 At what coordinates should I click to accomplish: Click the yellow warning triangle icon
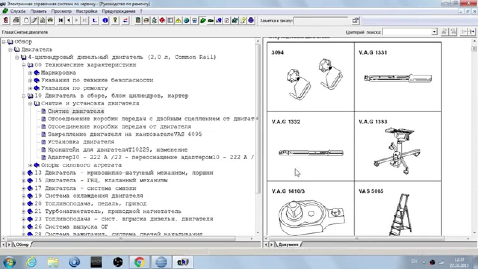coord(179,20)
